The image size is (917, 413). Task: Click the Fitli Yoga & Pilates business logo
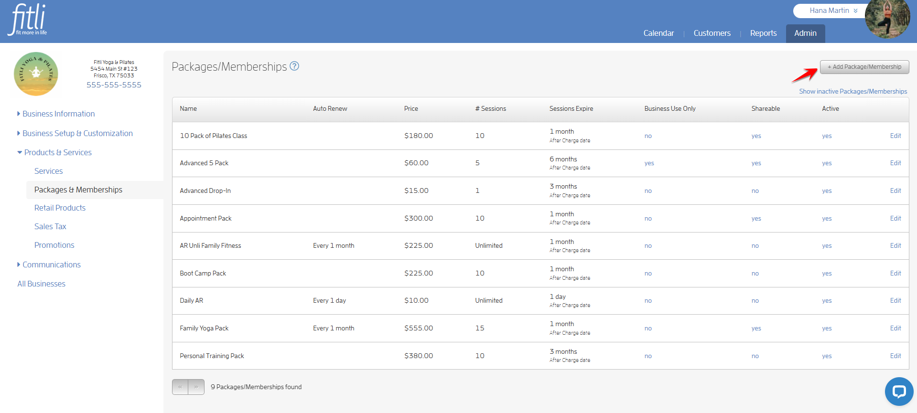point(36,74)
